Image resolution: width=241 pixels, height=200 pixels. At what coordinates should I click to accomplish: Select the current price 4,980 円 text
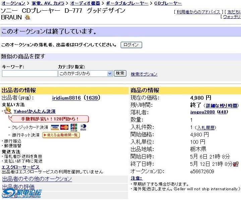click(x=200, y=98)
